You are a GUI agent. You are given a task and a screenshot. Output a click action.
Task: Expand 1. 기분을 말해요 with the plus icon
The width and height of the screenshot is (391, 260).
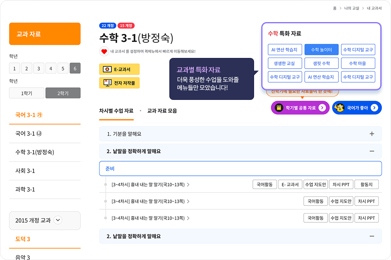click(372, 134)
